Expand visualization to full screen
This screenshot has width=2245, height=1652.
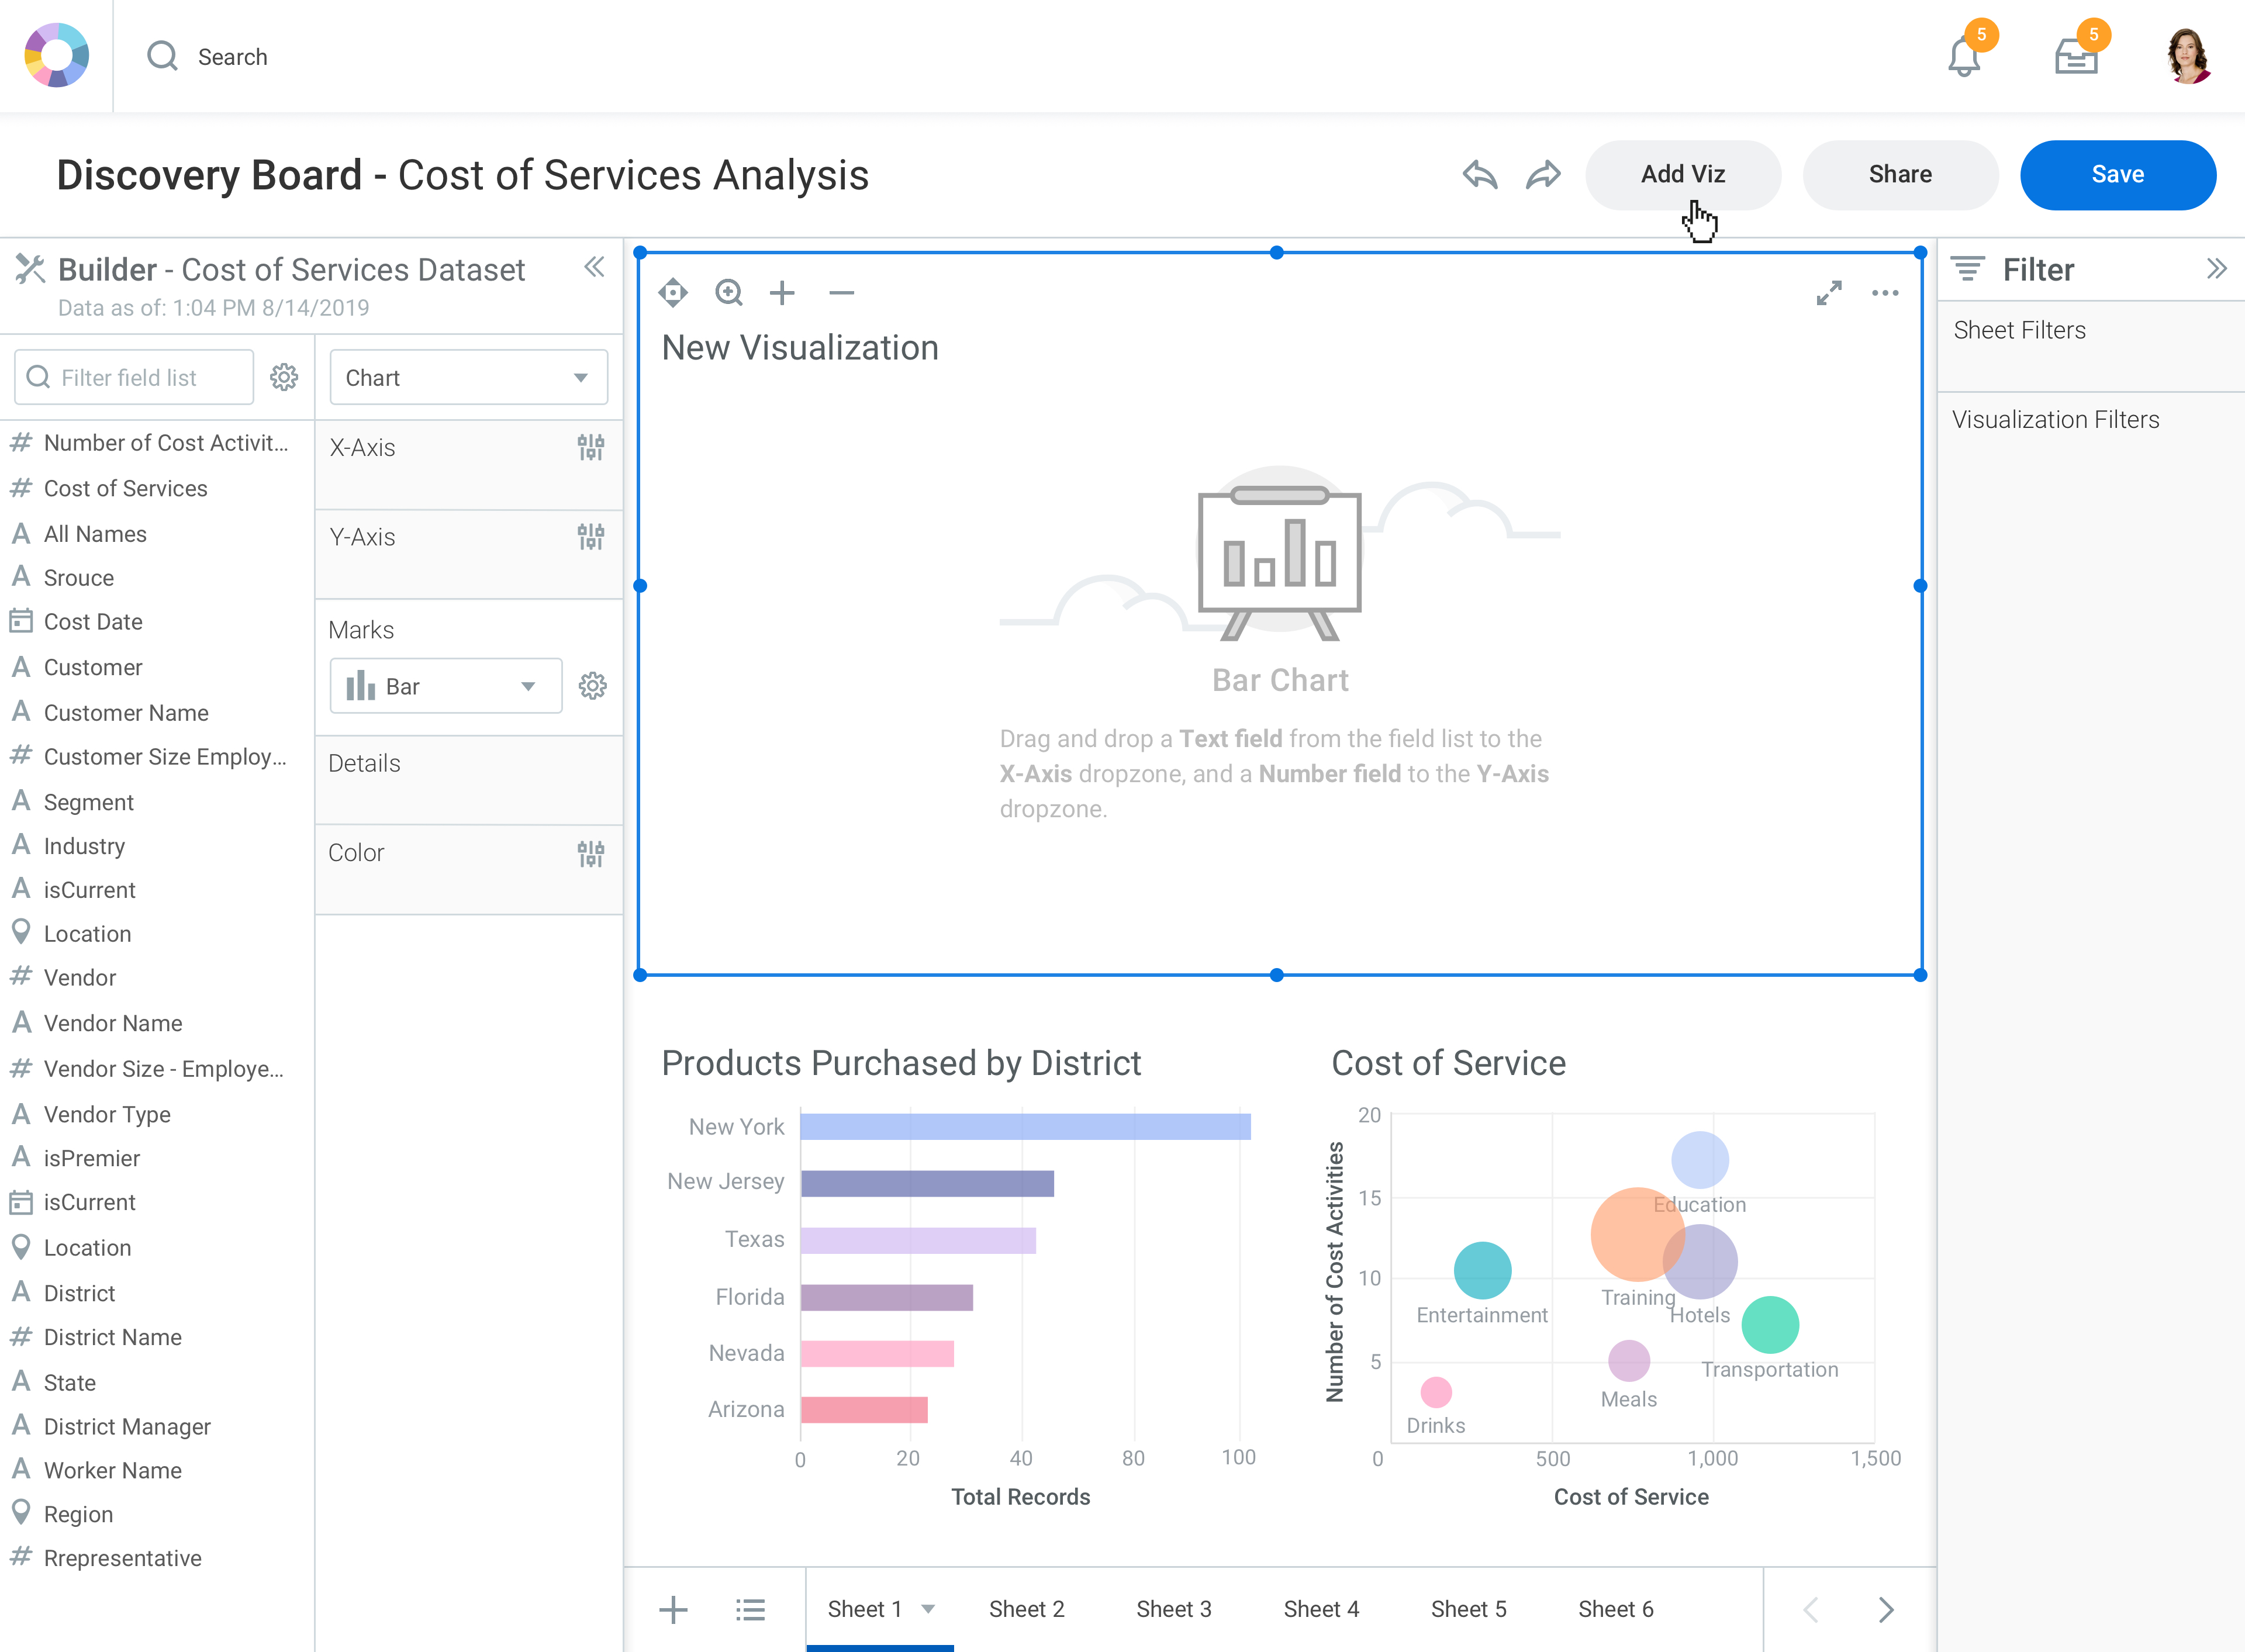(1829, 293)
